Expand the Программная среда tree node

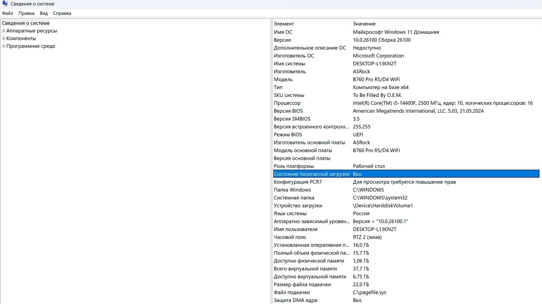(x=4, y=46)
